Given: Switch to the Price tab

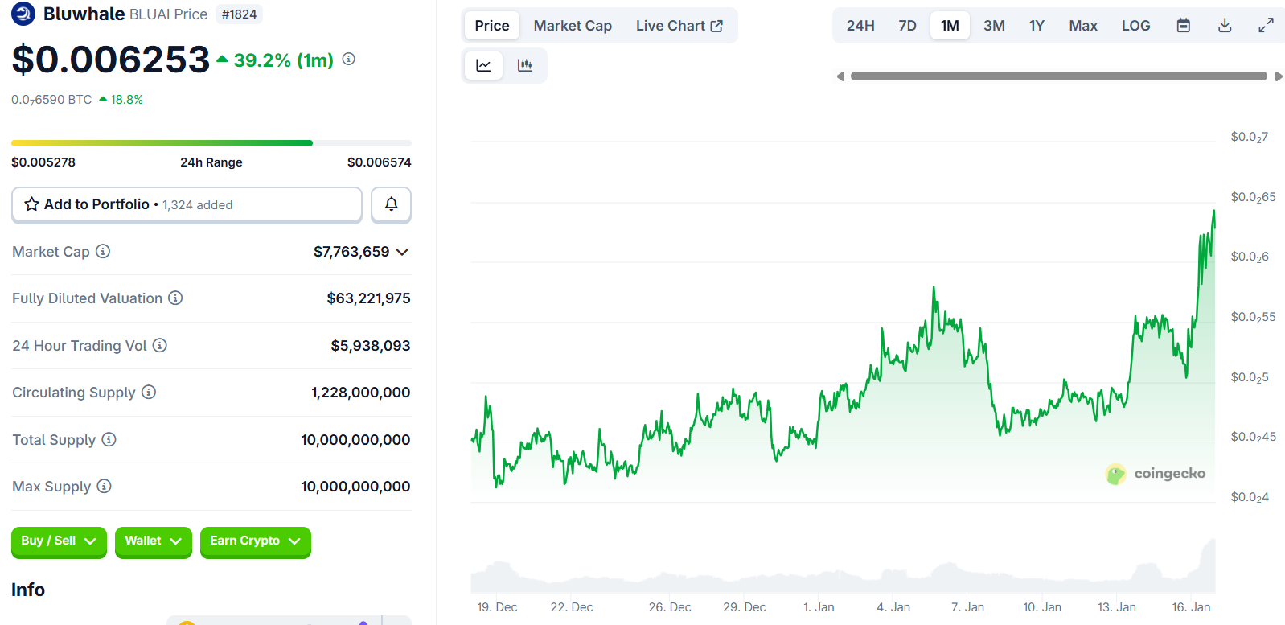Looking at the screenshot, I should [x=492, y=26].
